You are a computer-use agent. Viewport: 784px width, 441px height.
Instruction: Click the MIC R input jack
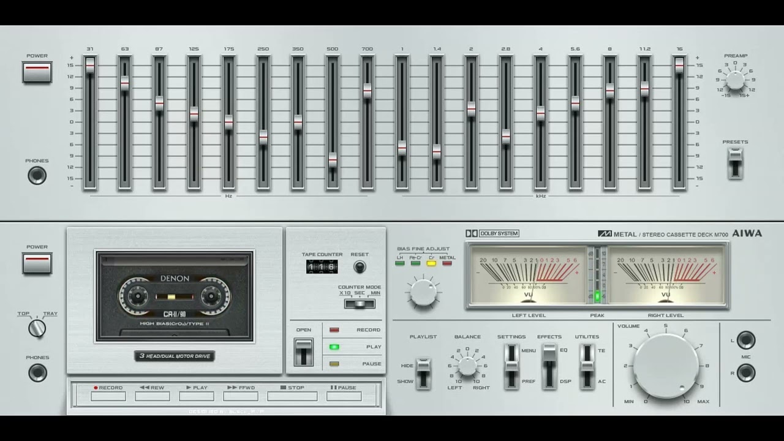tap(745, 372)
